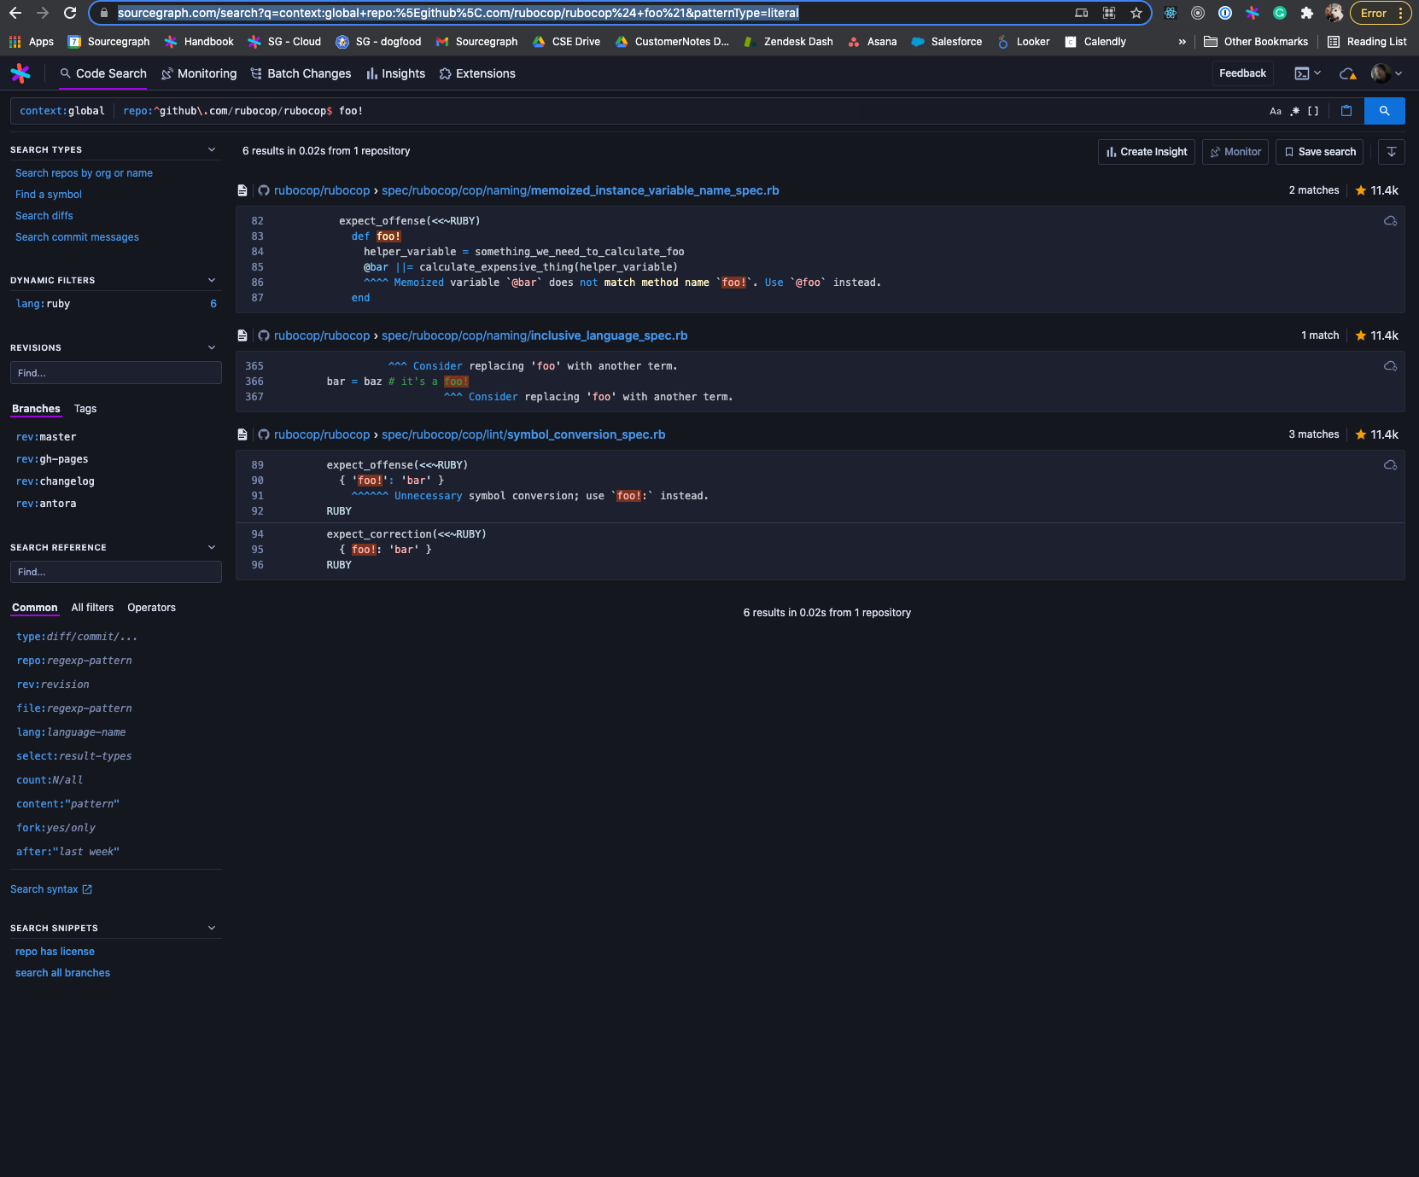This screenshot has height=1177, width=1419.
Task: Bookmark this page with the star icon
Action: point(1136,13)
